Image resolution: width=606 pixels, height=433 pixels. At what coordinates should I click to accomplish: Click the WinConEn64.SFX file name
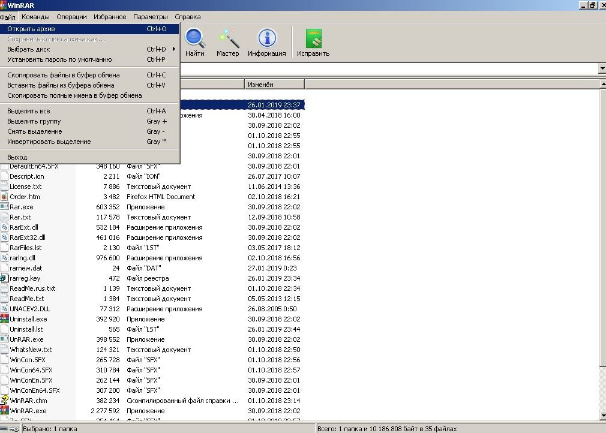click(x=35, y=390)
